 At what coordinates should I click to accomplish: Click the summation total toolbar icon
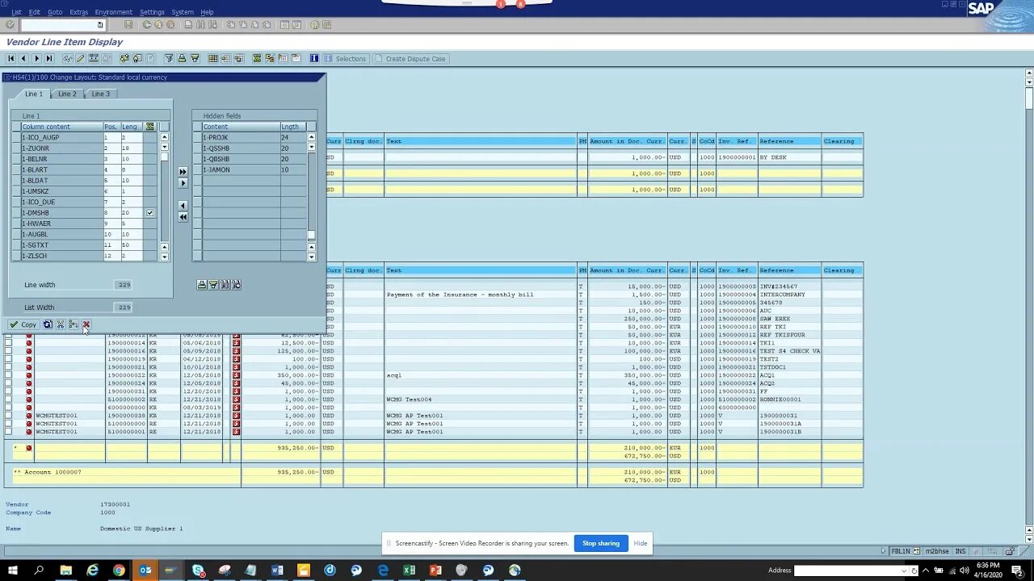tap(257, 58)
